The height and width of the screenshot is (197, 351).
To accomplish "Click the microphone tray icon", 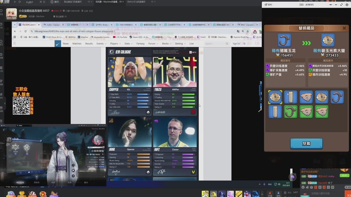I will [x=265, y=184].
